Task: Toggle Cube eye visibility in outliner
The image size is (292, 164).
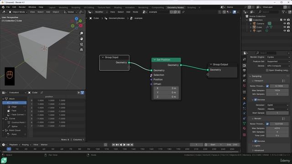Action: 285,27
